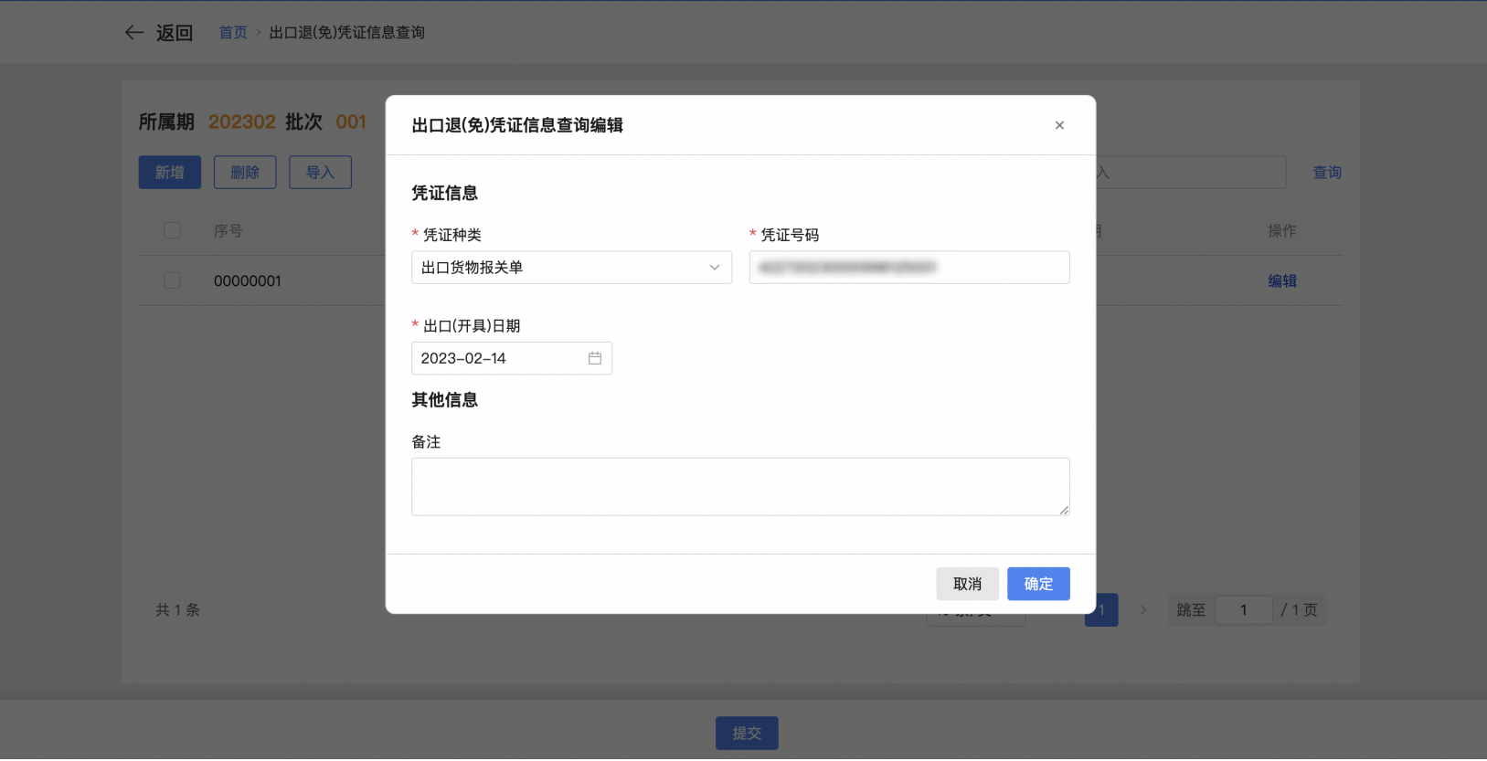Click the 新增 button
The width and height of the screenshot is (1487, 761).
click(169, 172)
